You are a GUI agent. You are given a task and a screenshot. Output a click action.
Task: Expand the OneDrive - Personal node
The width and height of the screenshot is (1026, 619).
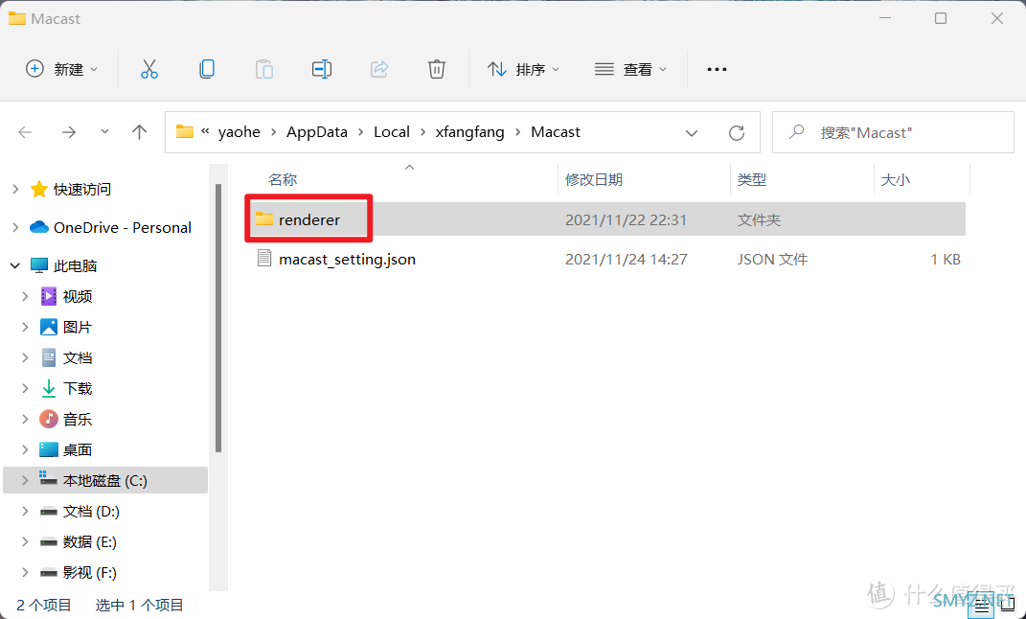pyautogui.click(x=15, y=228)
